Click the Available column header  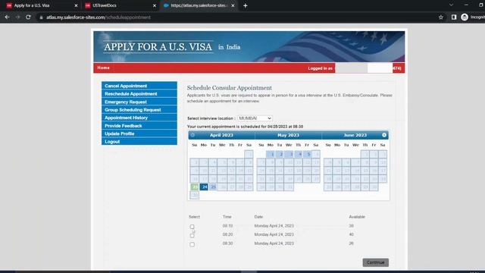coord(357,217)
